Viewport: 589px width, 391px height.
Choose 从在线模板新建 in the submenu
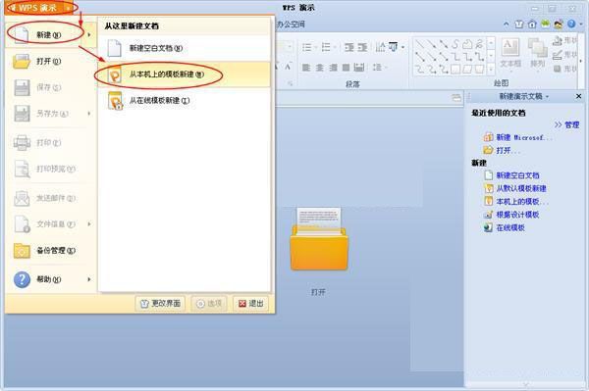click(185, 101)
